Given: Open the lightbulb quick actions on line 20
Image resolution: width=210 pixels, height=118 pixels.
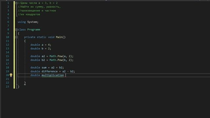Looking at the screenshot, I should pos(11,75).
